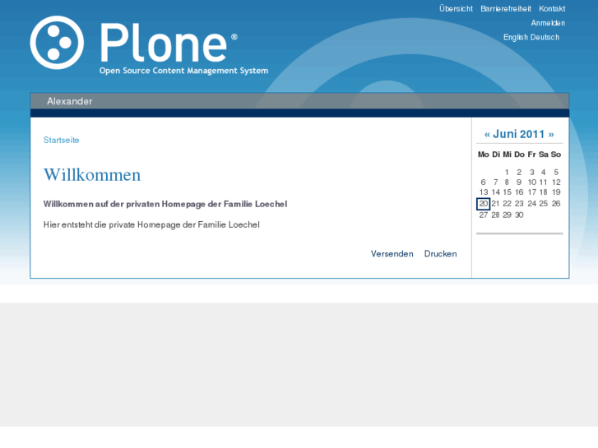Click calendar day 3
598x448 pixels.
[x=531, y=173]
